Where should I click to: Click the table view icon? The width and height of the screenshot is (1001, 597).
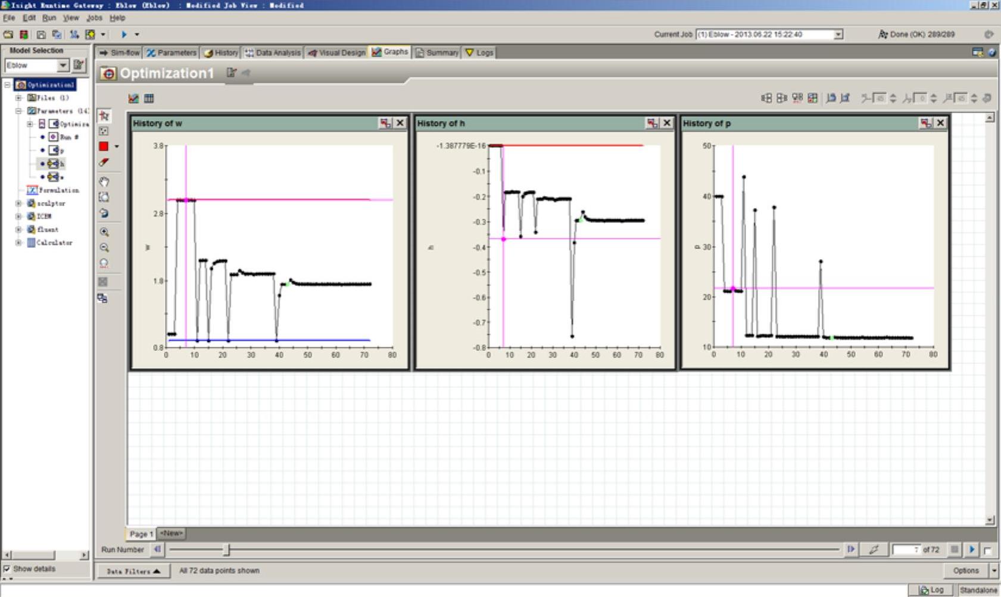[149, 98]
